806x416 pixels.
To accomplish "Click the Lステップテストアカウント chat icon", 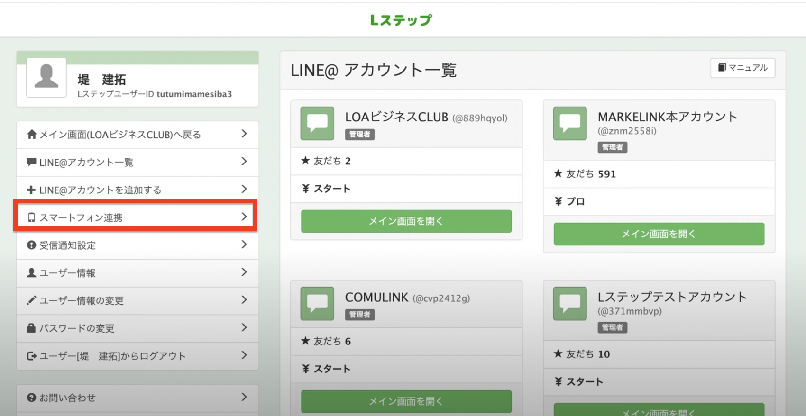I will [570, 304].
